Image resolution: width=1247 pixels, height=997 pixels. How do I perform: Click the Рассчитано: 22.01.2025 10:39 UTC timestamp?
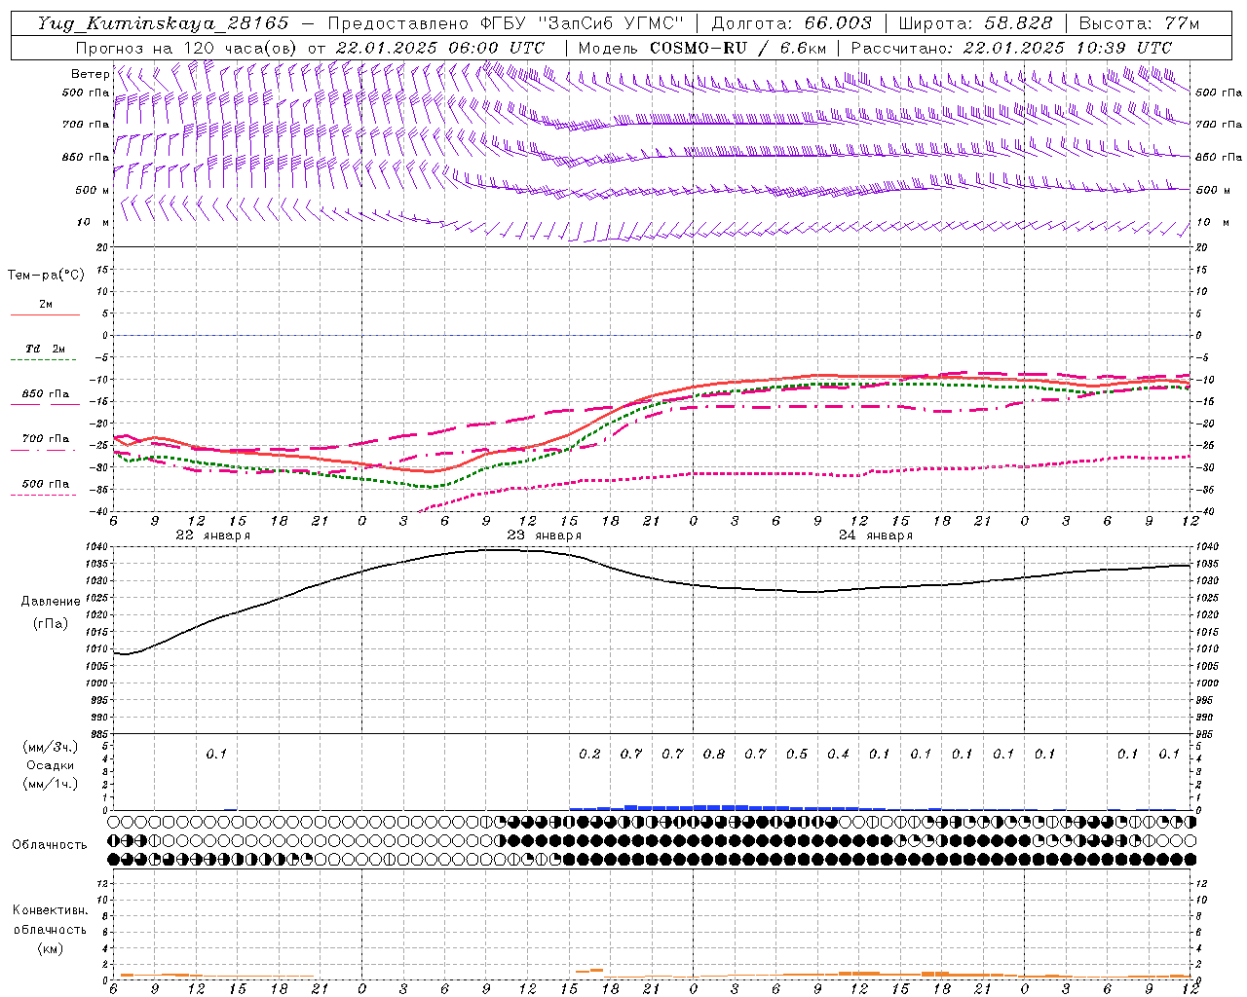(1010, 48)
